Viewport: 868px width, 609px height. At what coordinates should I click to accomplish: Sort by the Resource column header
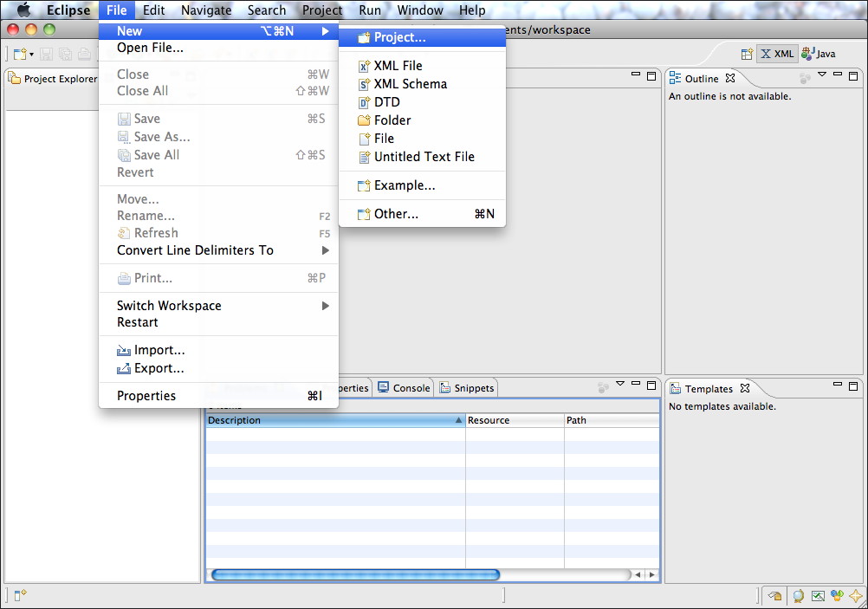click(x=515, y=420)
